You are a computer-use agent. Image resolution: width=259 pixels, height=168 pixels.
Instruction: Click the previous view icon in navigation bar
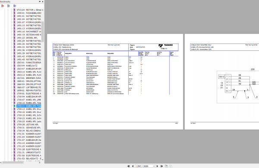coord(166,166)
